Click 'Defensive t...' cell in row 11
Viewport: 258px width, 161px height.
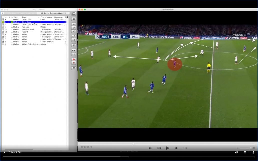click(59, 29)
